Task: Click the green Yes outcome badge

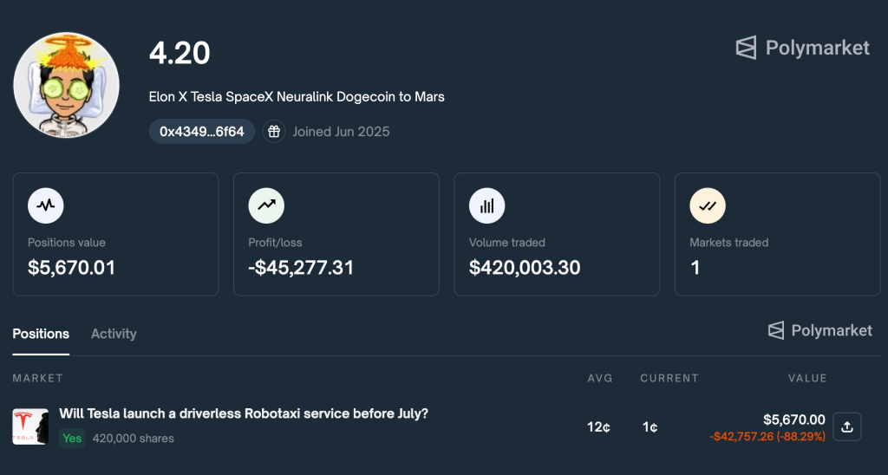Action: [x=72, y=439]
